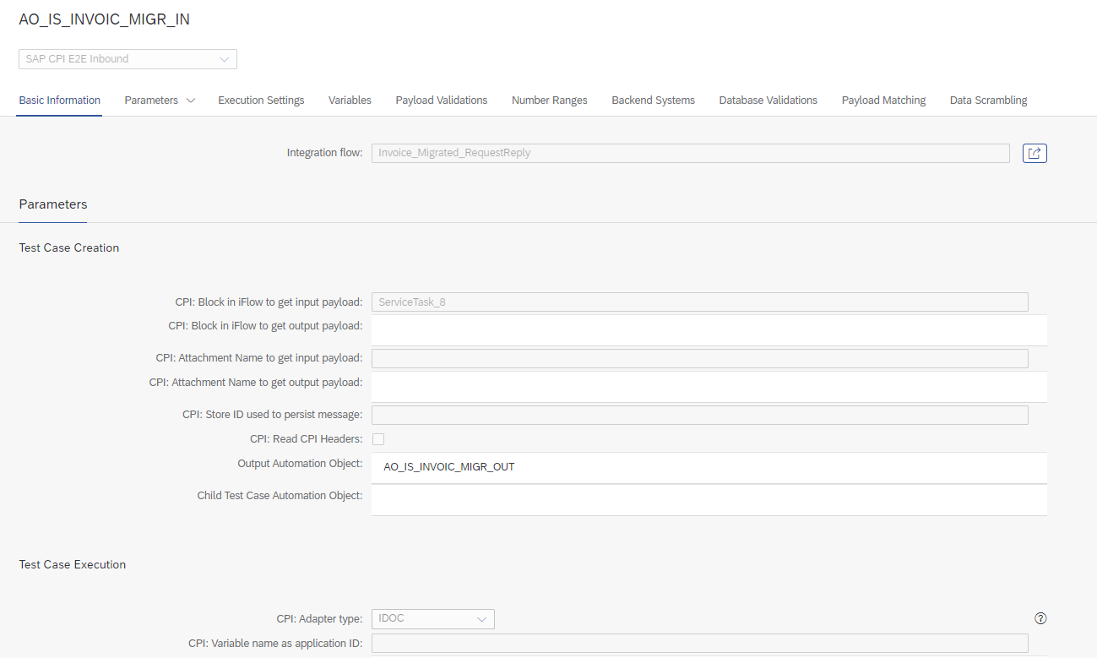Toggle the Read CPI Headers checkbox

(378, 439)
